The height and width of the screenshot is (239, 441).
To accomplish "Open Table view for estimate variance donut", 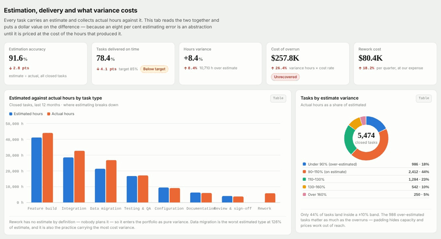I will (x=423, y=98).
